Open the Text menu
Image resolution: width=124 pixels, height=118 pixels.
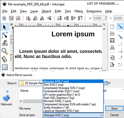tap(68, 11)
